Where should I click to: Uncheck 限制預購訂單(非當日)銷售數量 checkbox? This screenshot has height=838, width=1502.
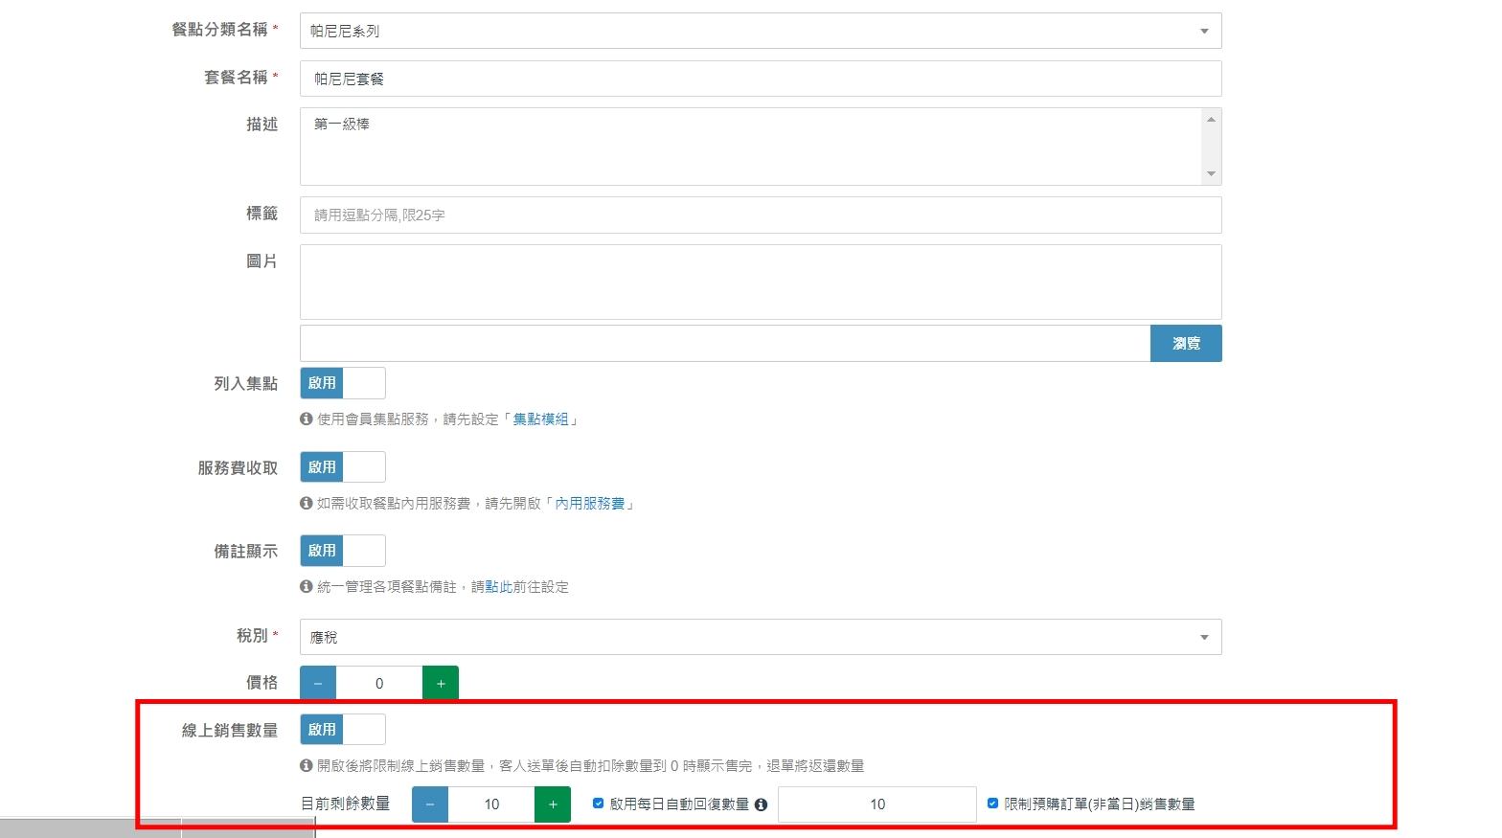992,804
